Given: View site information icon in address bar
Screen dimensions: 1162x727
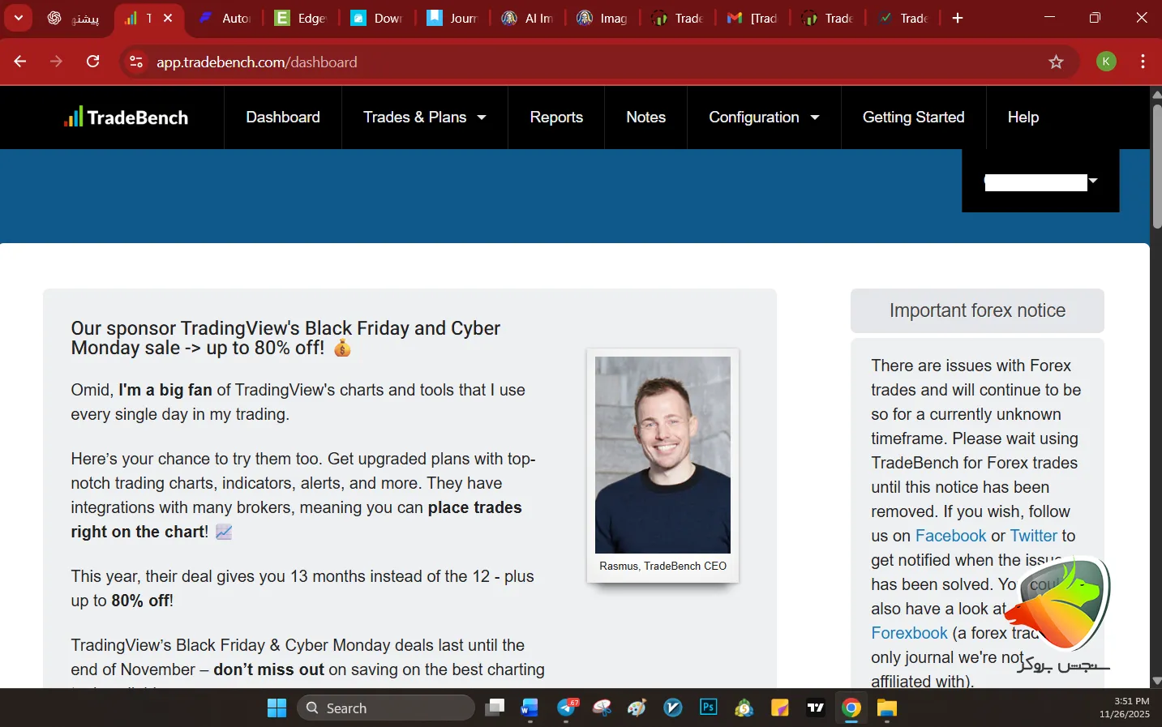Looking at the screenshot, I should tap(136, 62).
